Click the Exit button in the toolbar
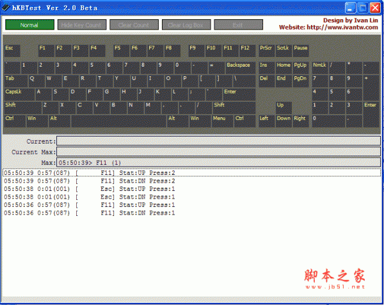The image size is (384, 305). coord(238,25)
